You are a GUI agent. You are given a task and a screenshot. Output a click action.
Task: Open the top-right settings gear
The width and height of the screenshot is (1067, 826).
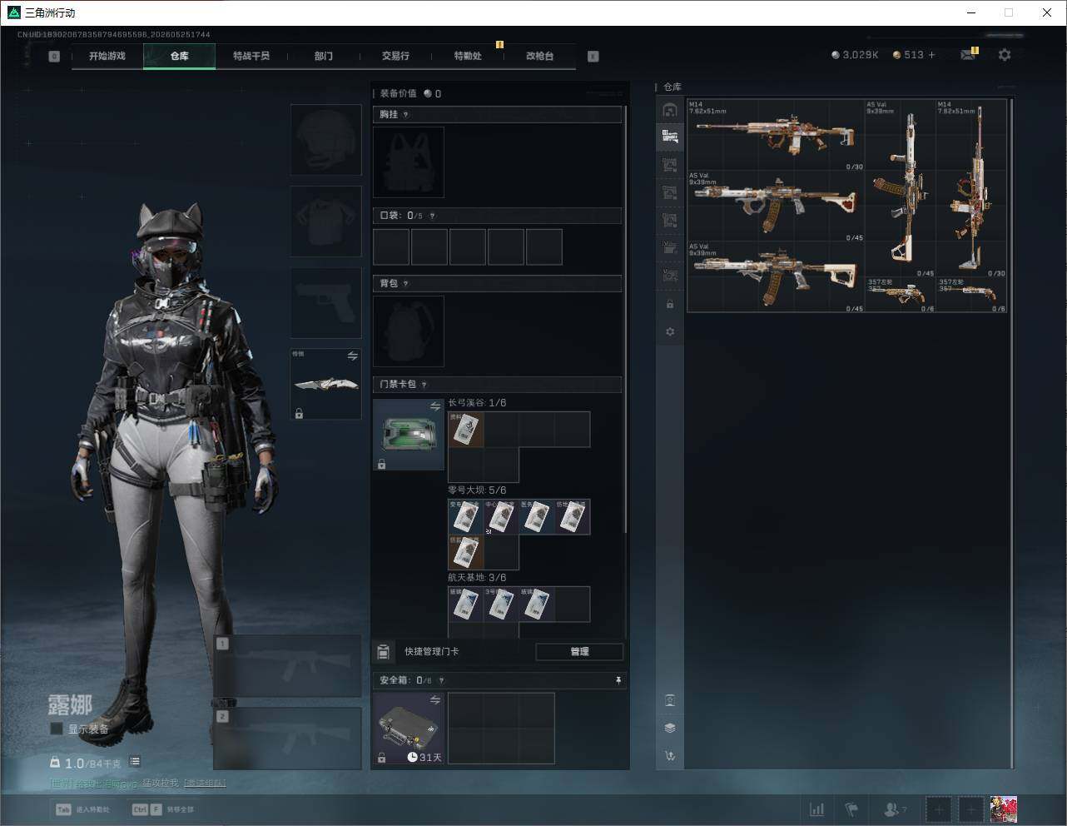(1005, 55)
